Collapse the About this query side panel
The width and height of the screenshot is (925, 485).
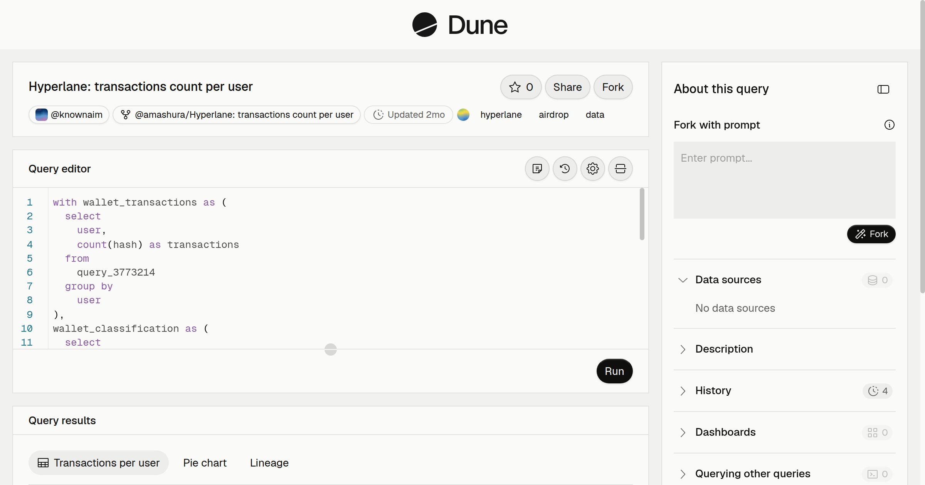(x=883, y=89)
